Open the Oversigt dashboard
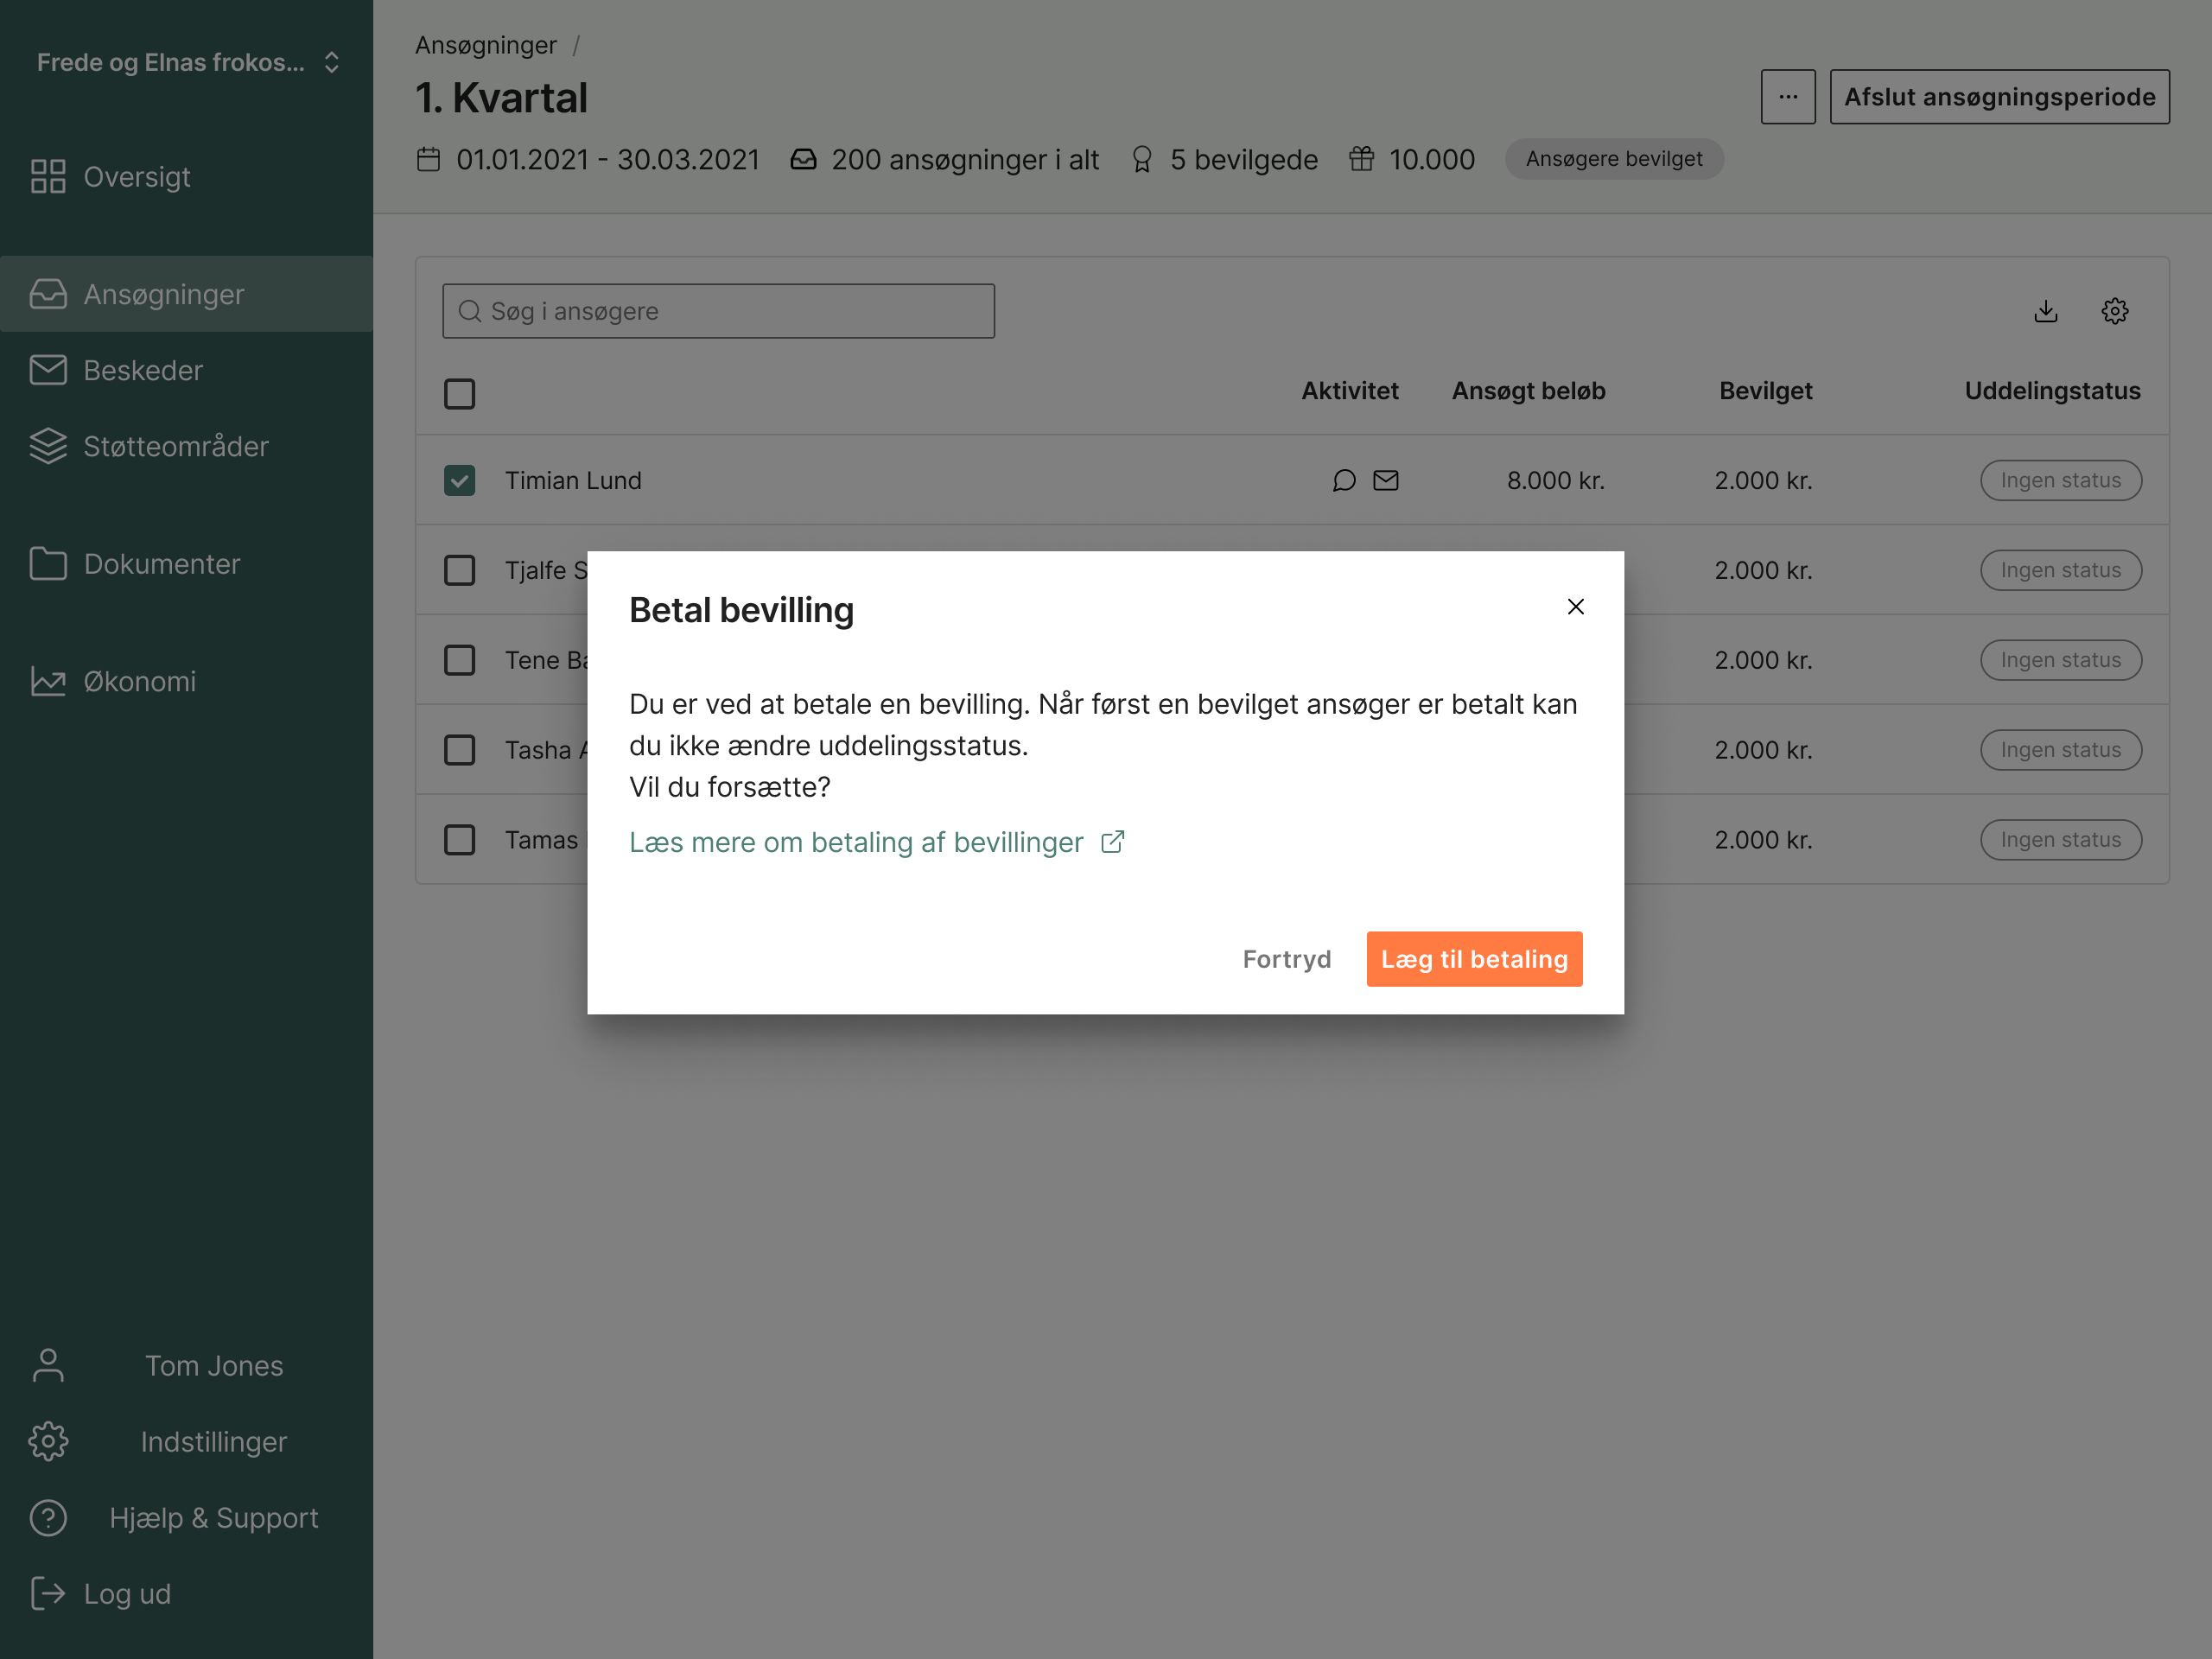Viewport: 2212px width, 1659px height. (x=137, y=176)
